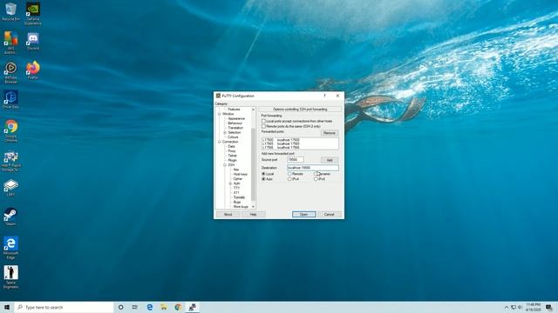Open the Host keys category

point(241,174)
